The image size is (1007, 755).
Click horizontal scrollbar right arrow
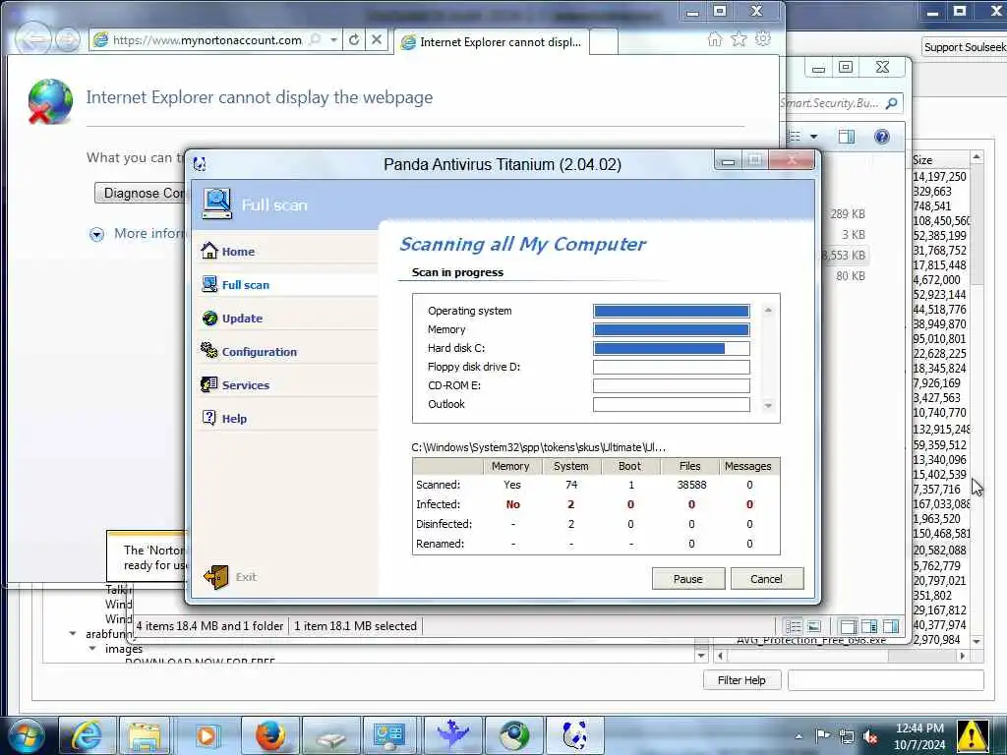click(962, 656)
